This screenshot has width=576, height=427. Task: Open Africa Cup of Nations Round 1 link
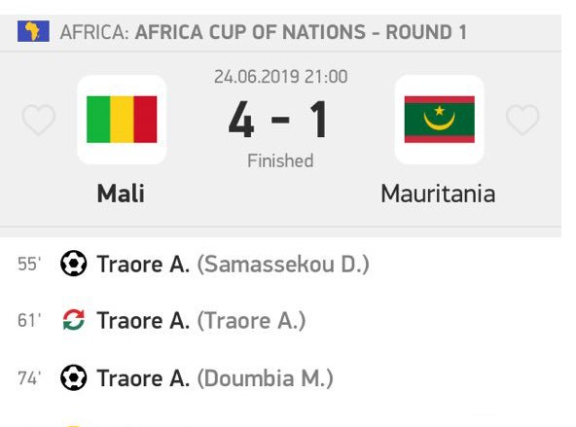pos(301,32)
